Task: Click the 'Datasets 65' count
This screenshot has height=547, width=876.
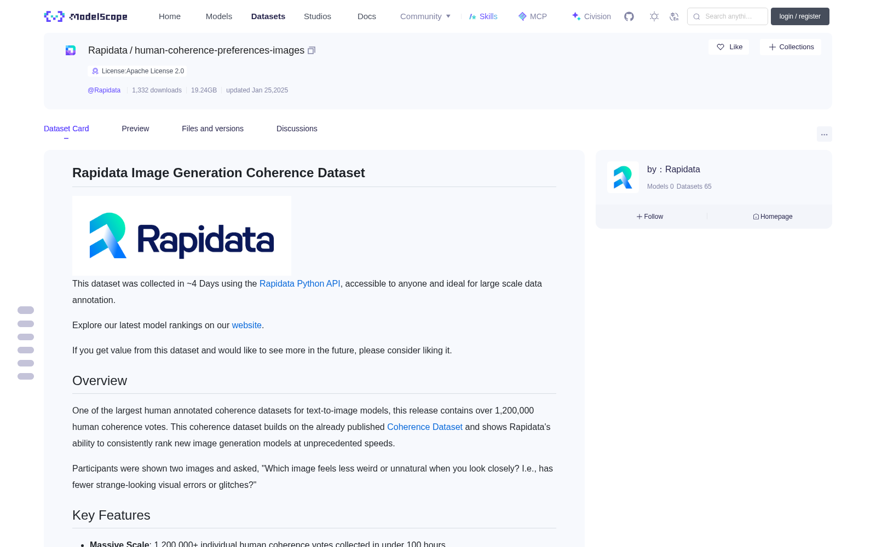Action: pyautogui.click(x=694, y=187)
